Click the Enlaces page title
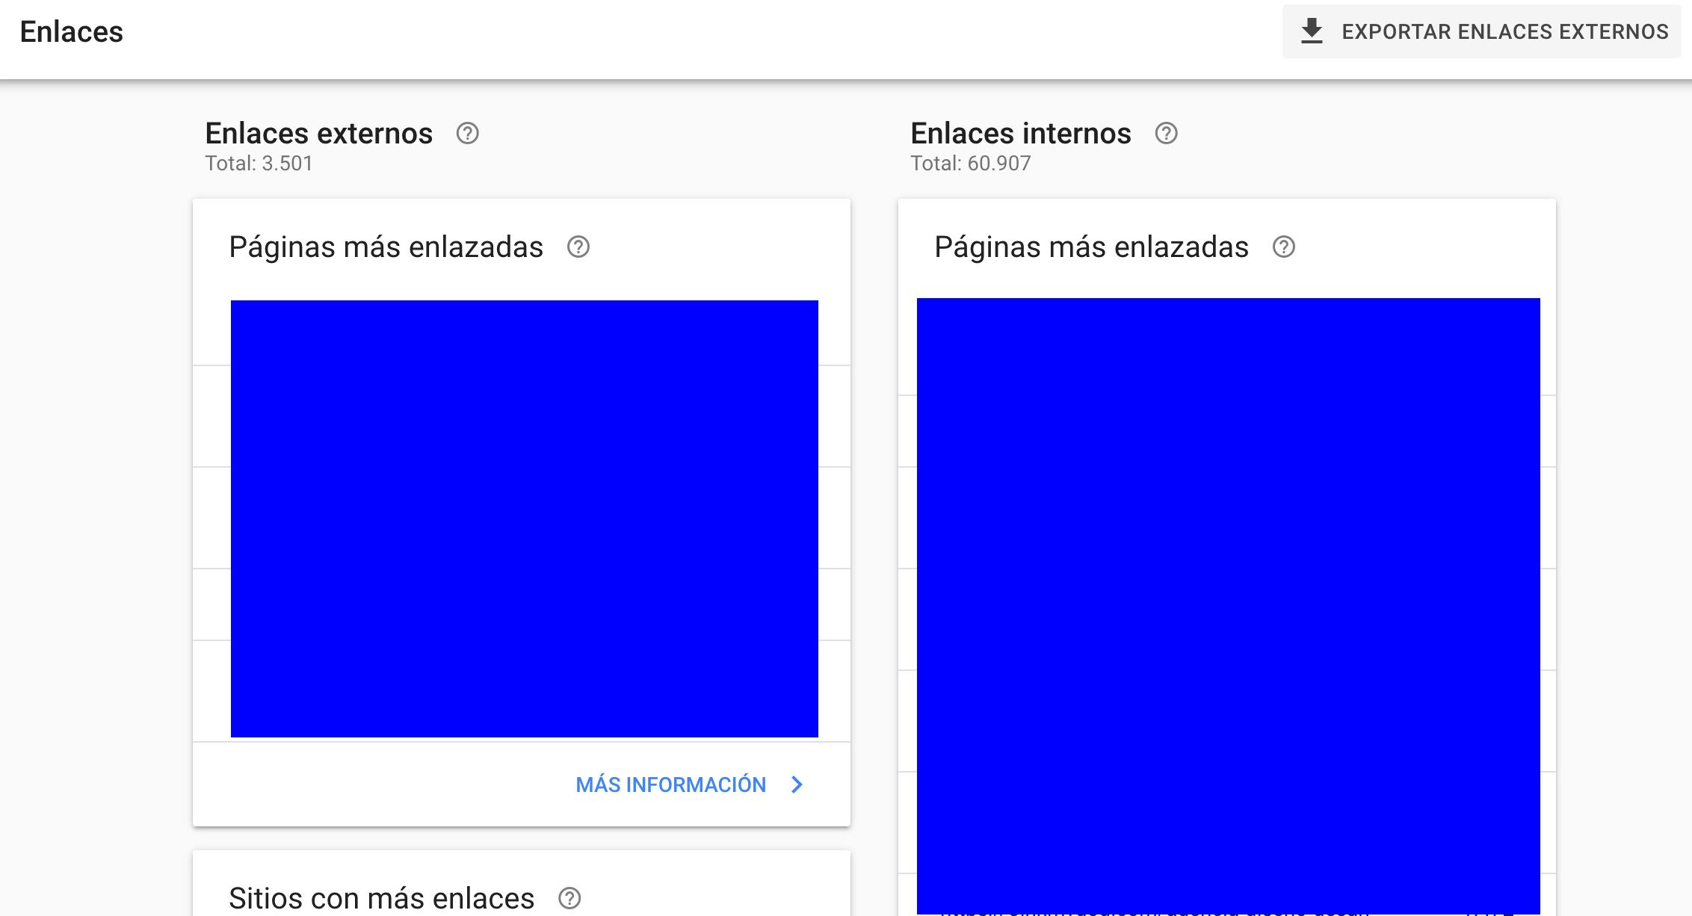 [72, 31]
